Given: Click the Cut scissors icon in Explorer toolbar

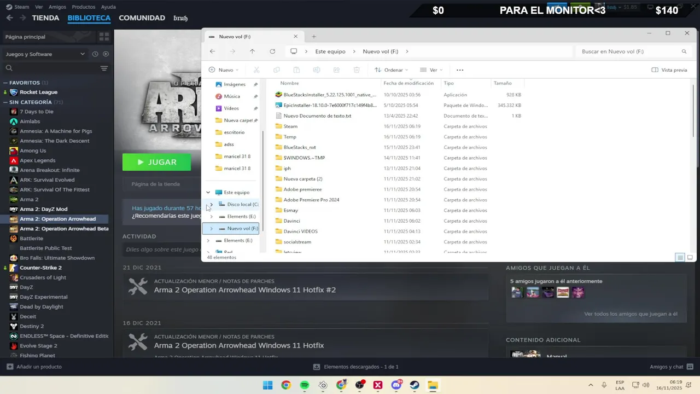Looking at the screenshot, I should [x=256, y=70].
